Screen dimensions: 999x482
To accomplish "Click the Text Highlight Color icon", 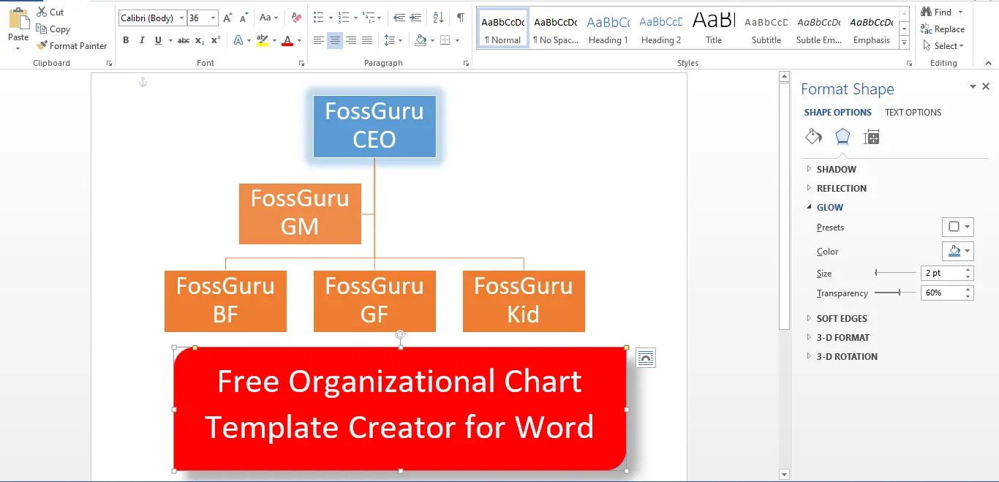I will pos(263,39).
